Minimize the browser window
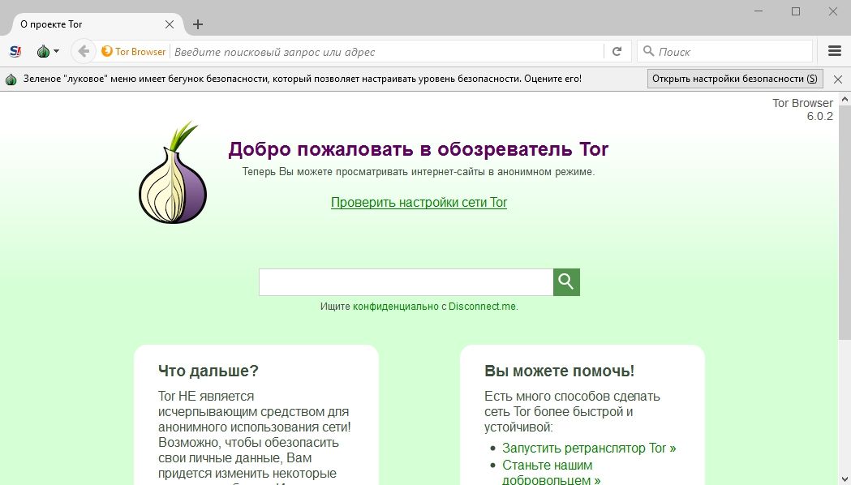 click(759, 11)
